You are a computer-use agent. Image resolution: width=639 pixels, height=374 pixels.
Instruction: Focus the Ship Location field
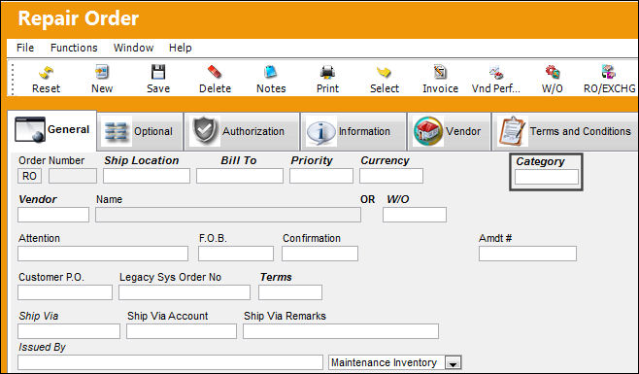point(147,176)
